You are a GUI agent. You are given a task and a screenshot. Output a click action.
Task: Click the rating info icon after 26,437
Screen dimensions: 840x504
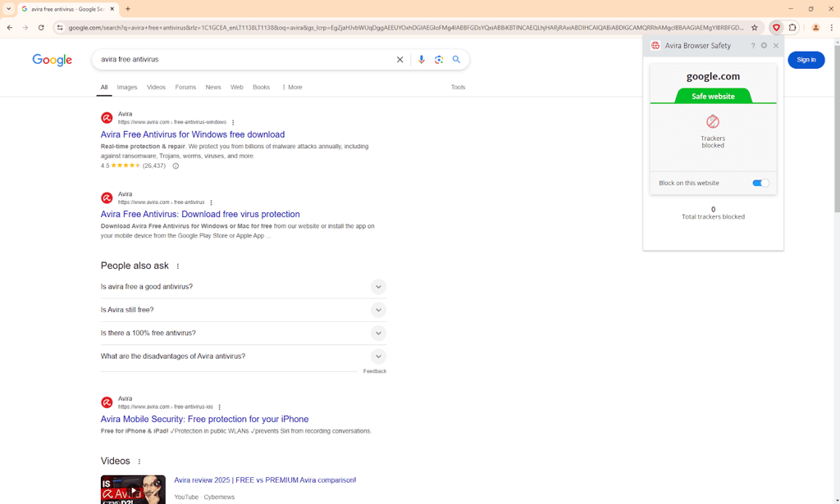(x=176, y=166)
